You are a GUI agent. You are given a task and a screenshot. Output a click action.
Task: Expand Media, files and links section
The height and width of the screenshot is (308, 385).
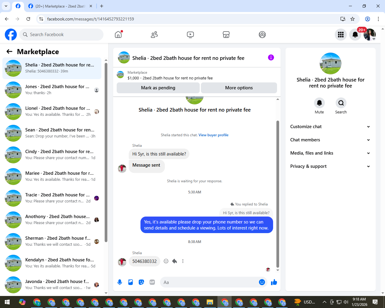point(330,153)
